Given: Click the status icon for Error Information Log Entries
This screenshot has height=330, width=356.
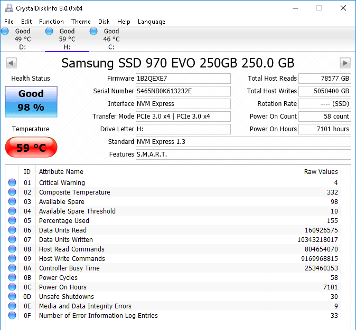Looking at the screenshot, I should 12,315.
